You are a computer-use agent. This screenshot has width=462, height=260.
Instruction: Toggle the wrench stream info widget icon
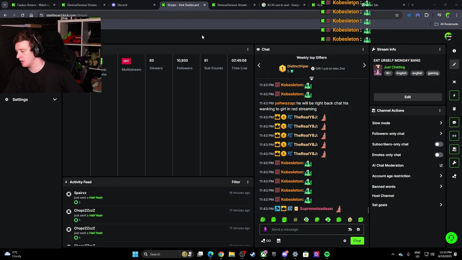(x=454, y=162)
